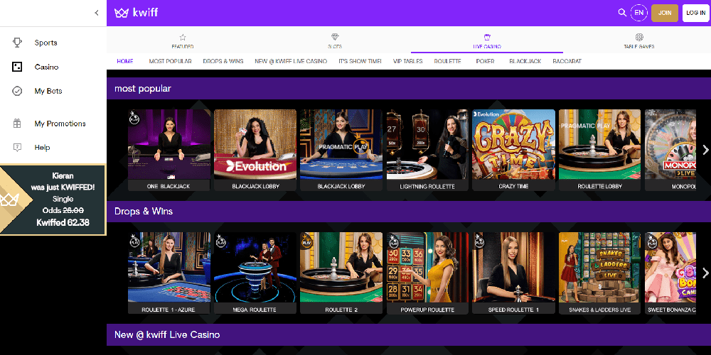Select the Baccarat category tab

pyautogui.click(x=567, y=62)
